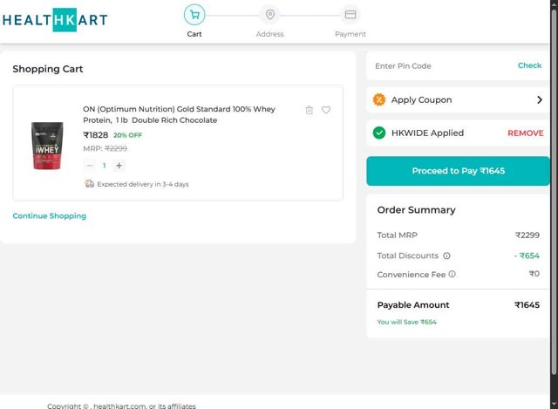Remove the HKWIDE coupon
558x409 pixels.
click(525, 133)
